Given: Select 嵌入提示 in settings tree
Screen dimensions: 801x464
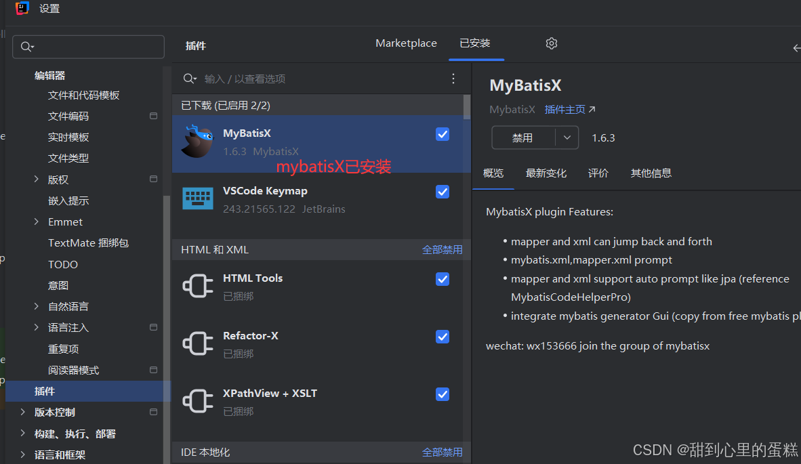Looking at the screenshot, I should point(68,201).
